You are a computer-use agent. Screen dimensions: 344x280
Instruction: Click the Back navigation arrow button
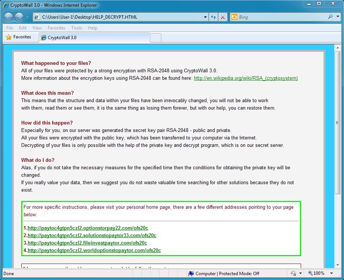click(x=9, y=17)
